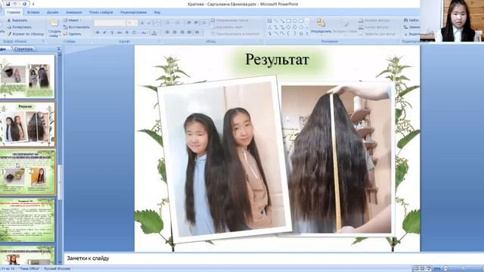Viewport: 484px width, 272px height.
Task: Click the Результат slide title
Action: pos(277,59)
